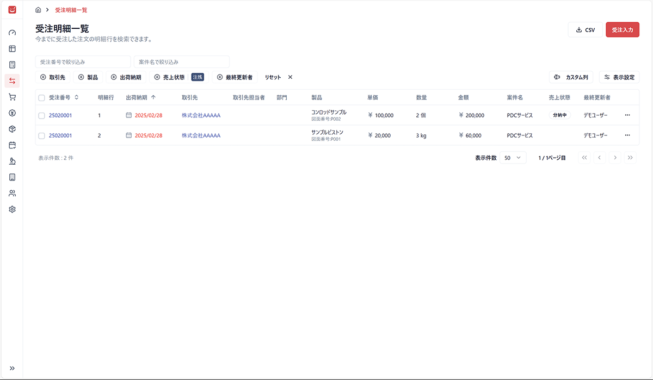Screen dimensions: 653x380
Task: Click the 受注番号で絞り込み input field
Action: (x=83, y=62)
